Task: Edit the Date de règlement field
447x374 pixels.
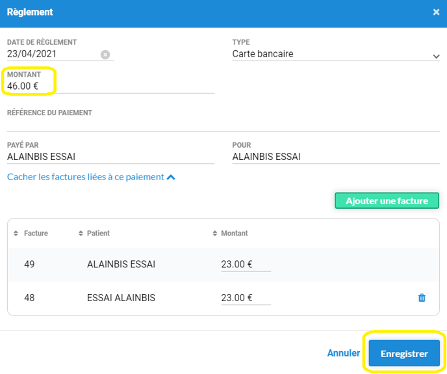Action: point(52,55)
